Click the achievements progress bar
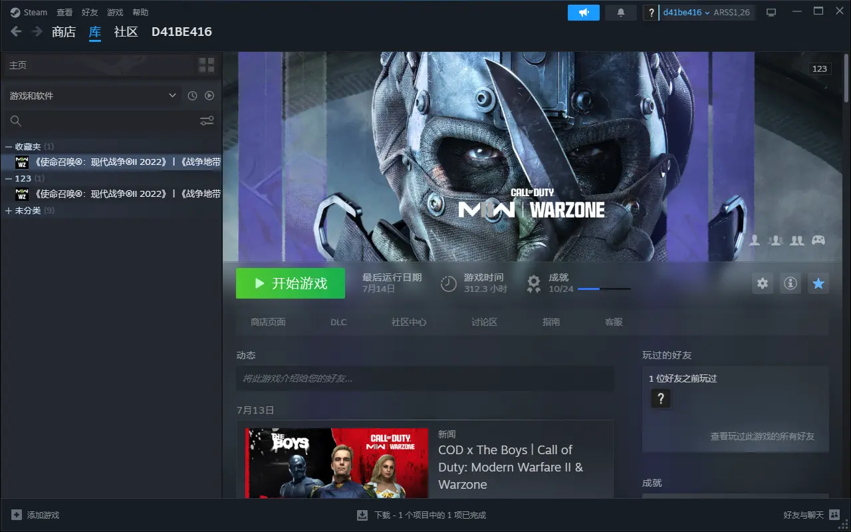The width and height of the screenshot is (851, 532). coord(604,289)
